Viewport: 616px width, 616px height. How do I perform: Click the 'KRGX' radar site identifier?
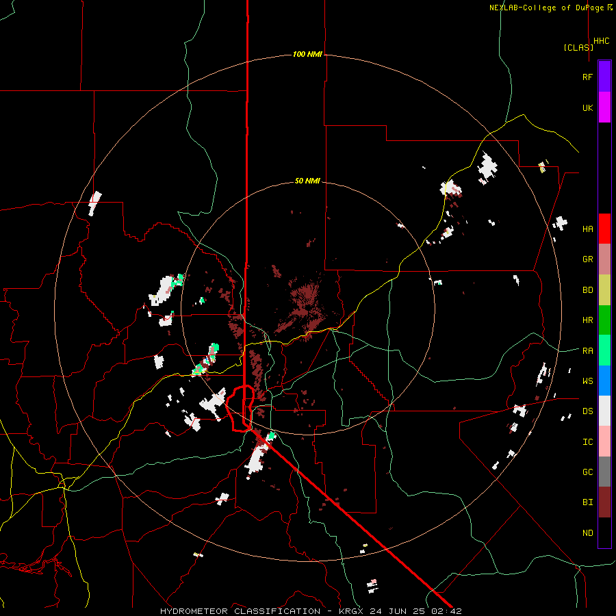(x=351, y=611)
